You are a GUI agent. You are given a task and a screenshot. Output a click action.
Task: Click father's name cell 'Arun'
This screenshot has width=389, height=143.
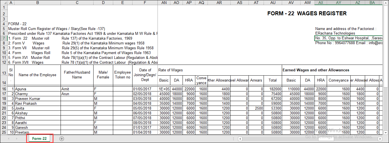pyautogui.click(x=77, y=94)
